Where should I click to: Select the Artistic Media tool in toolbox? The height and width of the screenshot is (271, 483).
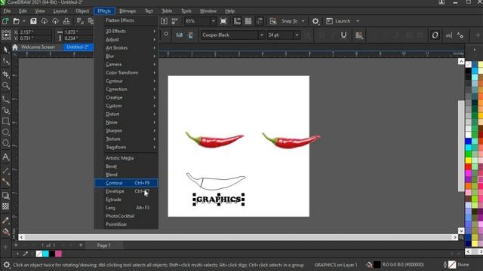pyautogui.click(x=5, y=111)
